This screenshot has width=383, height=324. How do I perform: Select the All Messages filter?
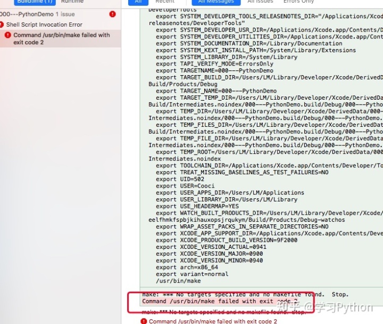coord(216,2)
